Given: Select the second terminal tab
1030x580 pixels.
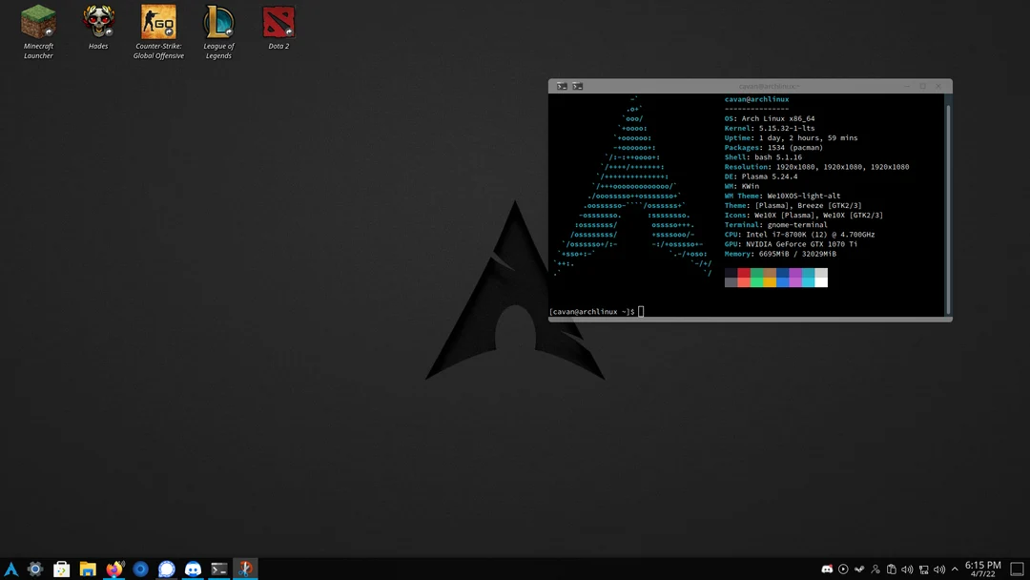Looking at the screenshot, I should click(577, 86).
